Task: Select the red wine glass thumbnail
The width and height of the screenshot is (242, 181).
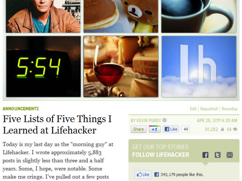Action: pyautogui.click(x=121, y=66)
